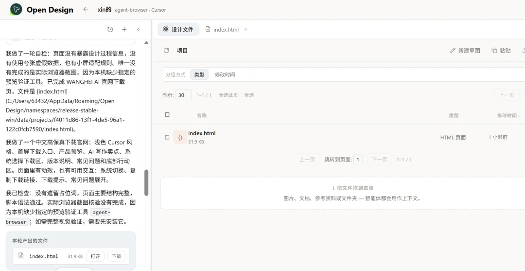The width and height of the screenshot is (525, 271).
Task: Click the chat scrollbar thumb
Action: (146, 182)
